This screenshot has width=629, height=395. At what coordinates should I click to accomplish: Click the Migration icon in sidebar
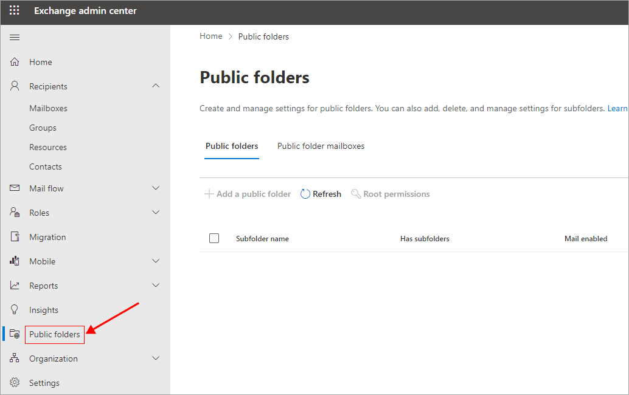point(15,237)
